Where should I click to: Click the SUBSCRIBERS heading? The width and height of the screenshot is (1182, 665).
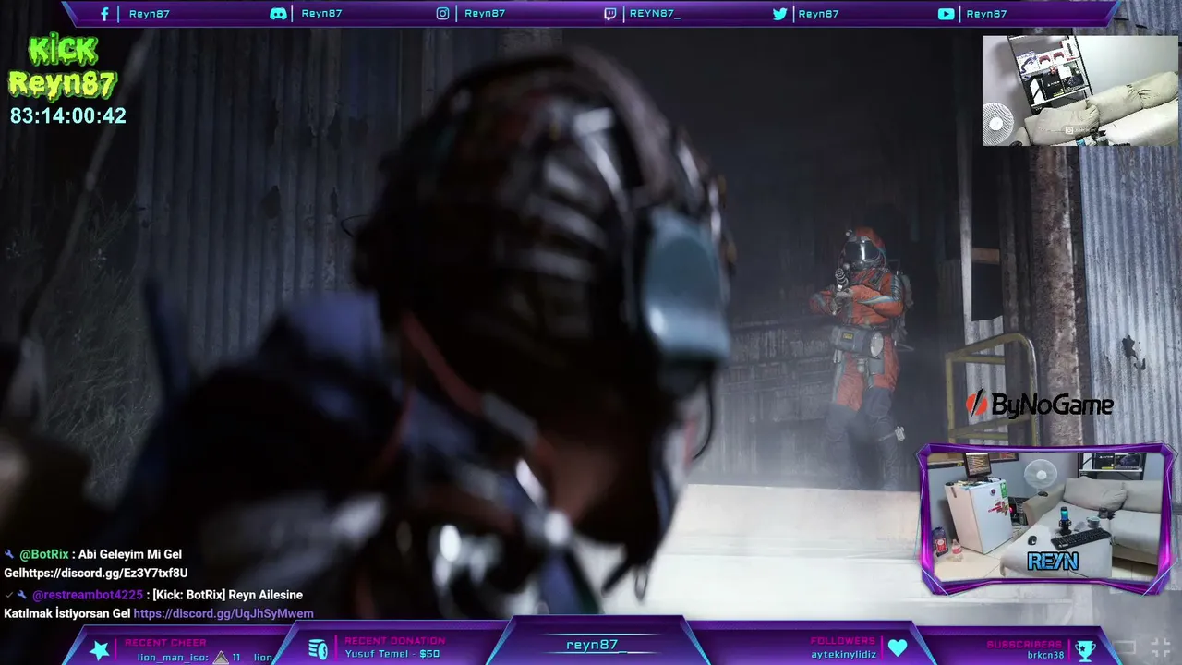coord(1024,644)
